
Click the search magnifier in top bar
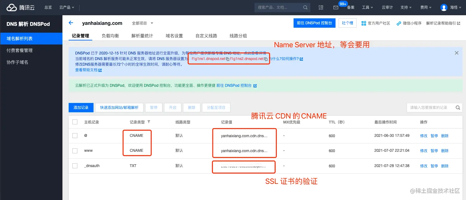coord(305,7)
